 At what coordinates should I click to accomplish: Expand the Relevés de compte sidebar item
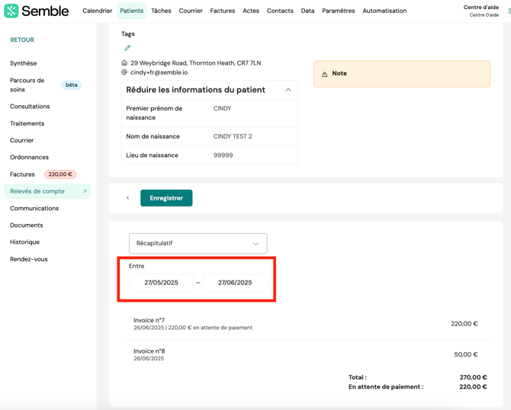(85, 191)
